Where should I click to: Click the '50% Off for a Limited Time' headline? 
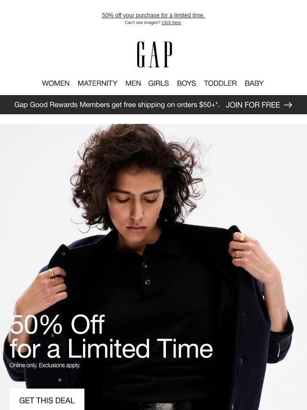tap(111, 337)
